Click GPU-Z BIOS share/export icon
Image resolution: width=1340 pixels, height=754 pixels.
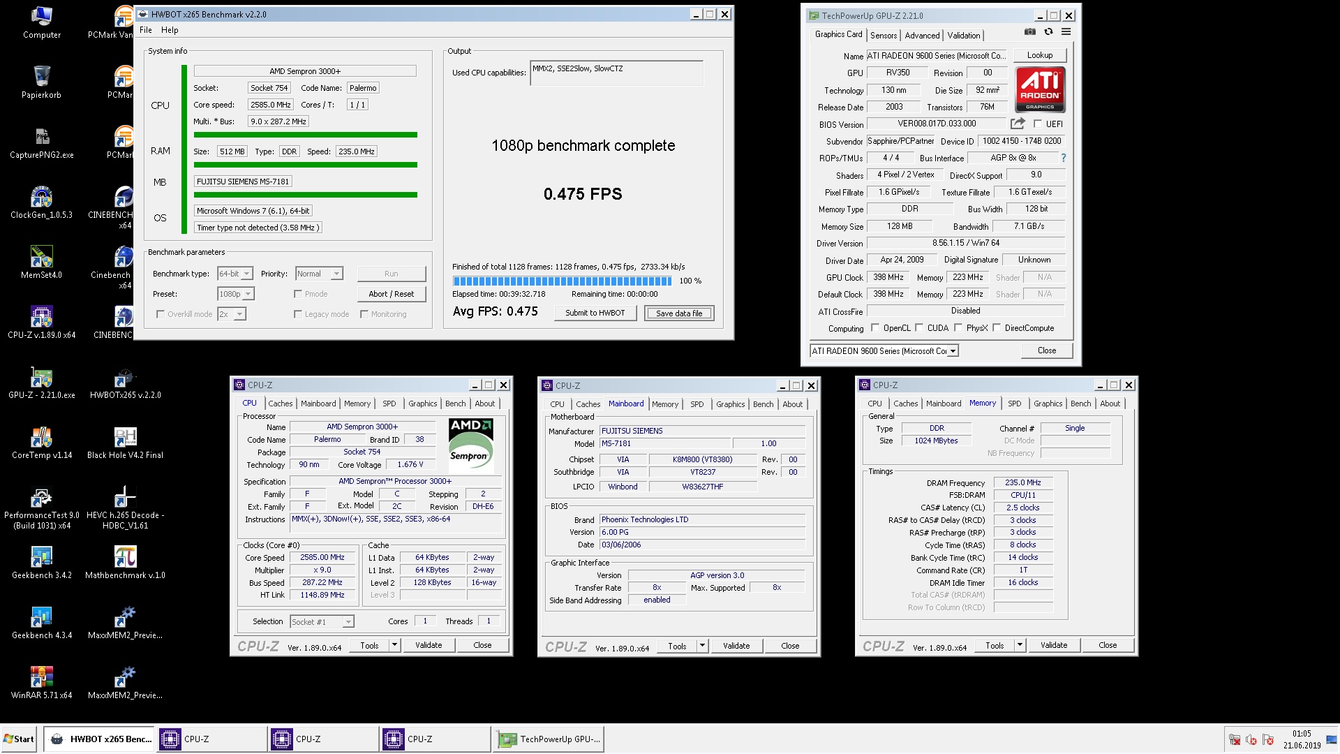tap(1018, 124)
